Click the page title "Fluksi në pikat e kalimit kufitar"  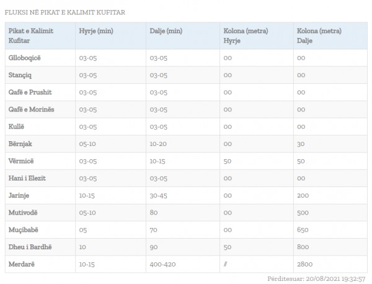(66, 12)
